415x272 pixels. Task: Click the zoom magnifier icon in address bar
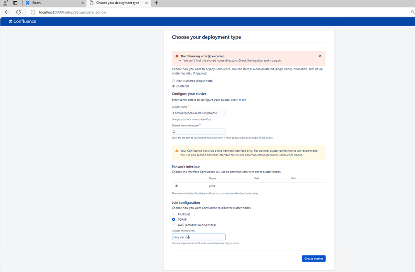click(x=413, y=12)
